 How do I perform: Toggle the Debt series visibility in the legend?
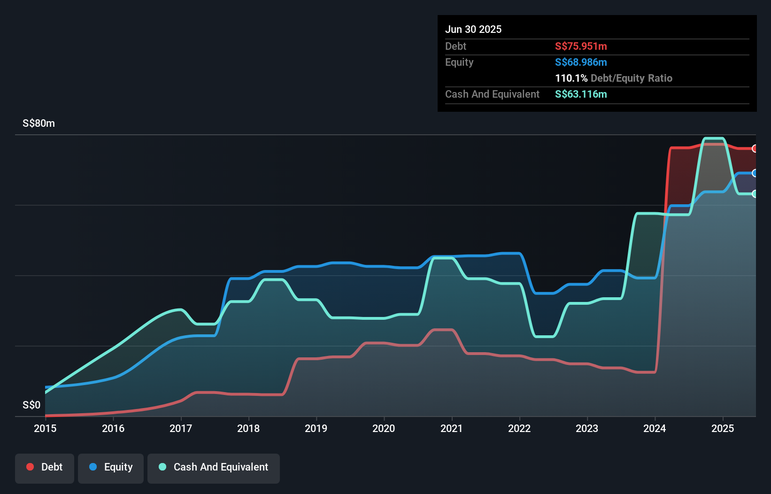click(x=45, y=467)
